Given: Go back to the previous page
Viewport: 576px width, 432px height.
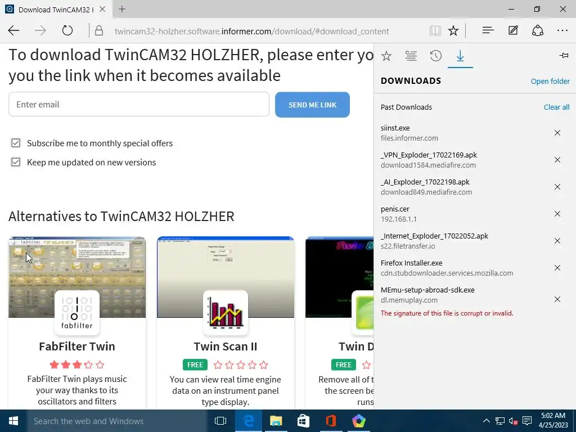Looking at the screenshot, I should [13, 30].
